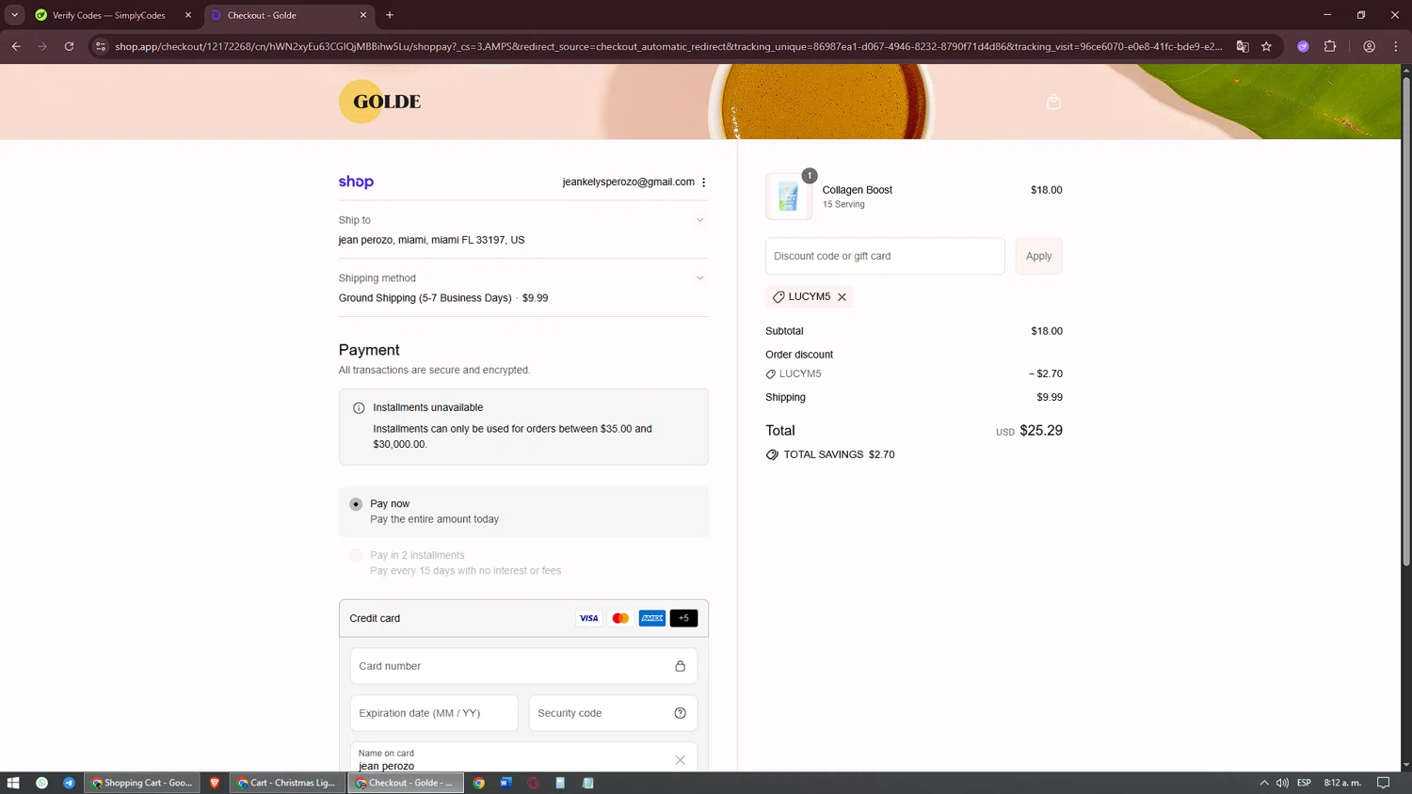
Task: Click the Collagen Boost product thumbnail
Action: (x=789, y=197)
